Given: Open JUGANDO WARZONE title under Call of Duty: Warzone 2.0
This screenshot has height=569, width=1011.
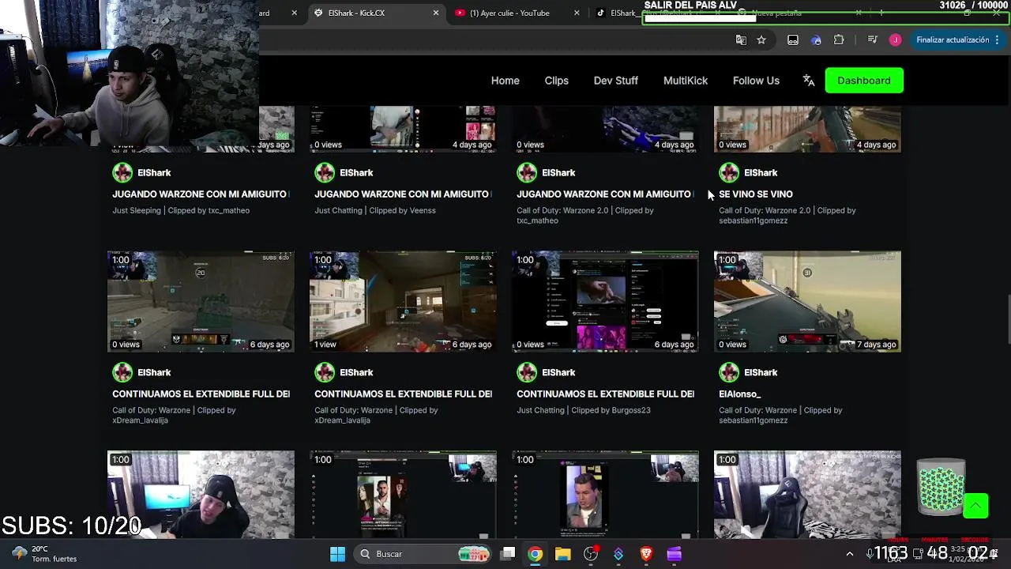Looking at the screenshot, I should point(605,194).
